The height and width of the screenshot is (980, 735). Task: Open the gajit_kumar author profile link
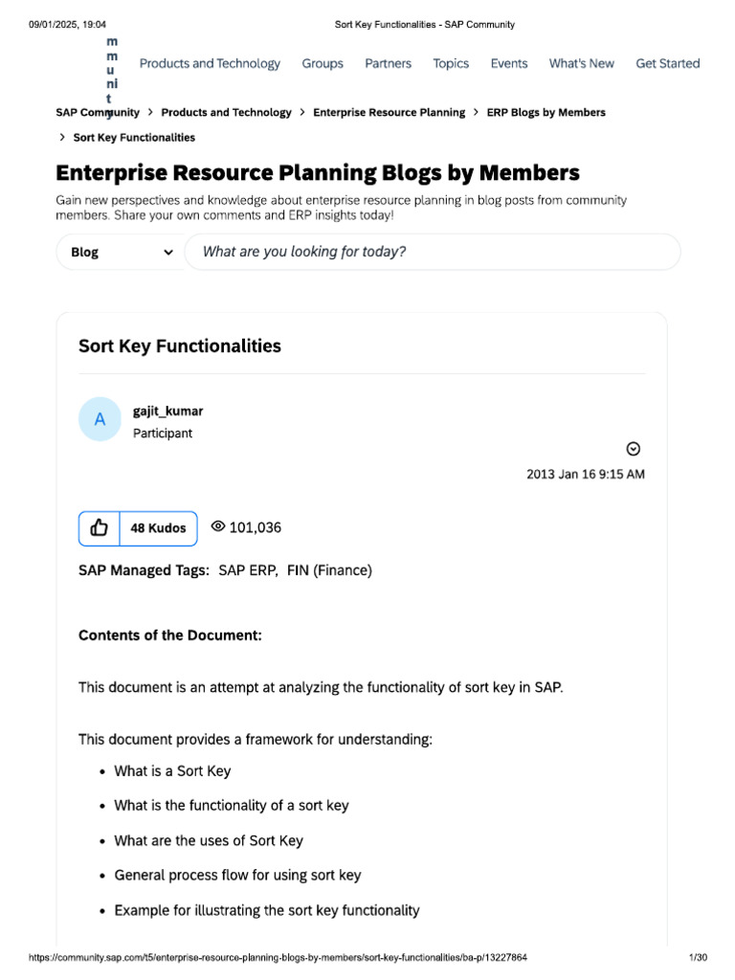coord(167,412)
